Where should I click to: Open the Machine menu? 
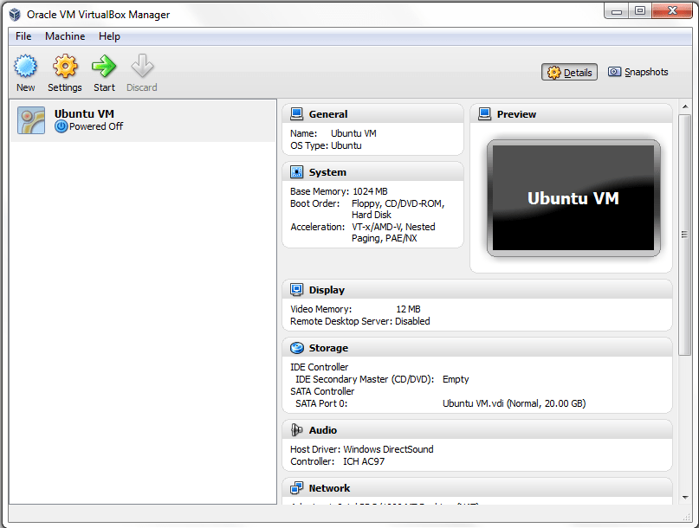[65, 36]
